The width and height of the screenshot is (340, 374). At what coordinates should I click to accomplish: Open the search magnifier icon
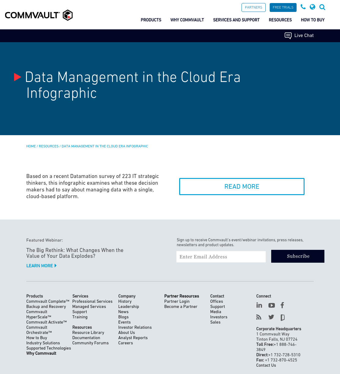[x=322, y=7]
